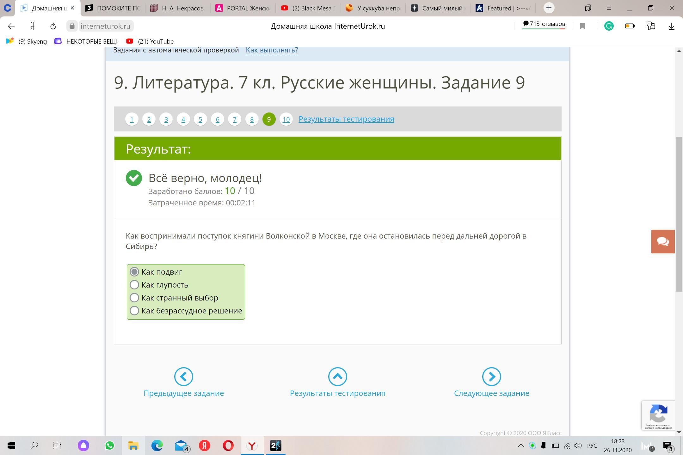This screenshot has width=683, height=455.
Task: Click the Grammarly extension icon
Action: click(x=609, y=26)
